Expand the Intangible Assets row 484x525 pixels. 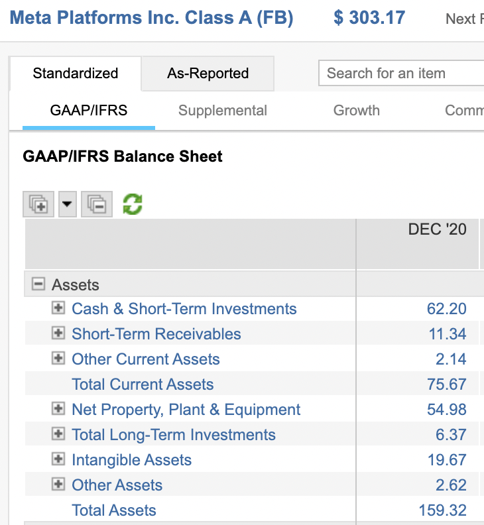[x=58, y=459]
